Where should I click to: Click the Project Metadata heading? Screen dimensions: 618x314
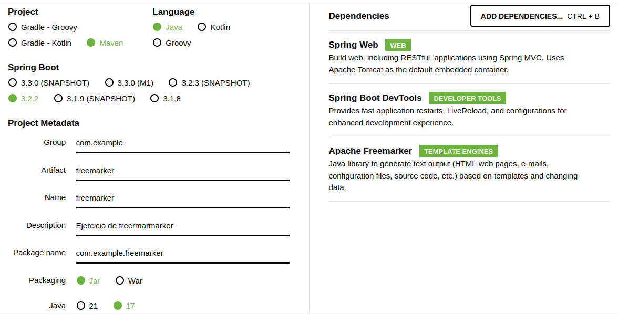[x=43, y=123]
